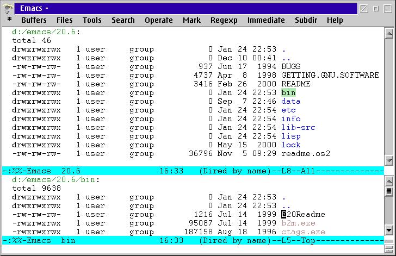396x256 pixels.
Task: Select the highlighted bin directory
Action: click(288, 92)
